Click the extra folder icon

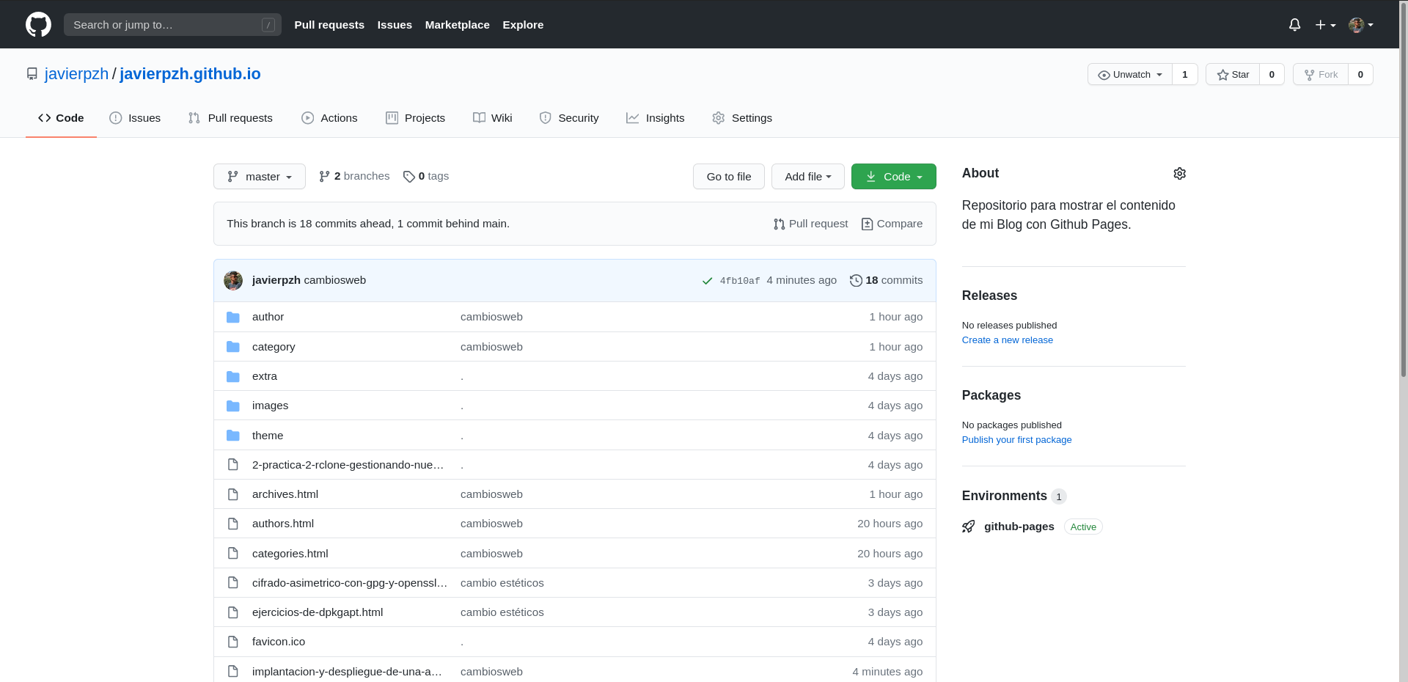point(233,376)
